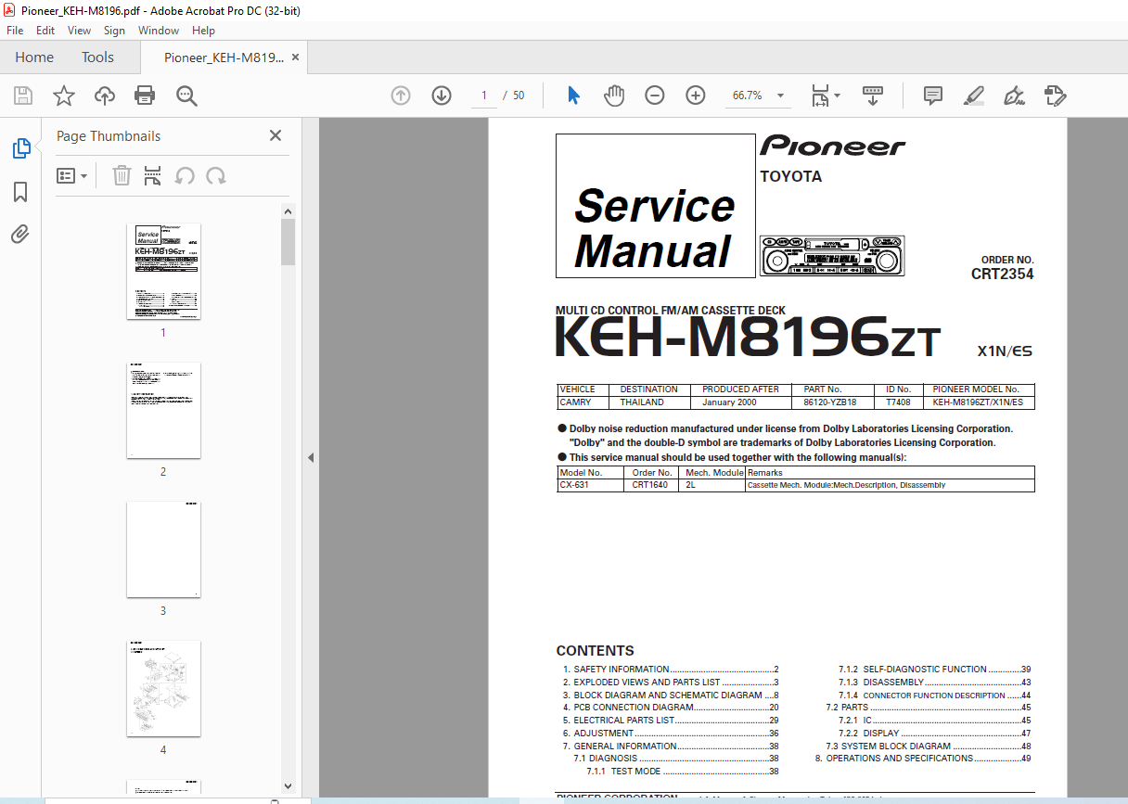Click the Request signatures stamp icon
The width and height of the screenshot is (1128, 804).
(x=1055, y=96)
